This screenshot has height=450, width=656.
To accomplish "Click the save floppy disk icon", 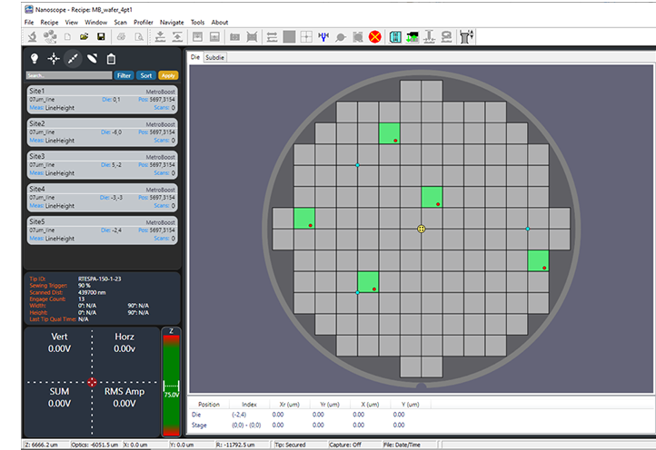I will 101,36.
